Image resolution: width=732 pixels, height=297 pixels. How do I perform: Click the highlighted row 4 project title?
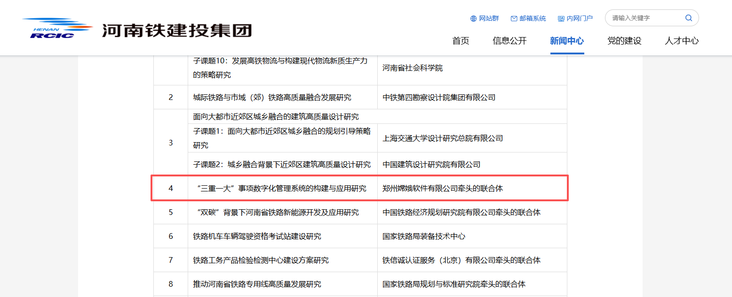click(x=280, y=188)
